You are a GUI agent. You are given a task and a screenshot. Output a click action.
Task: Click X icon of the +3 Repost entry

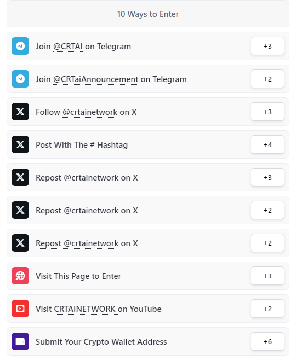[20, 177]
